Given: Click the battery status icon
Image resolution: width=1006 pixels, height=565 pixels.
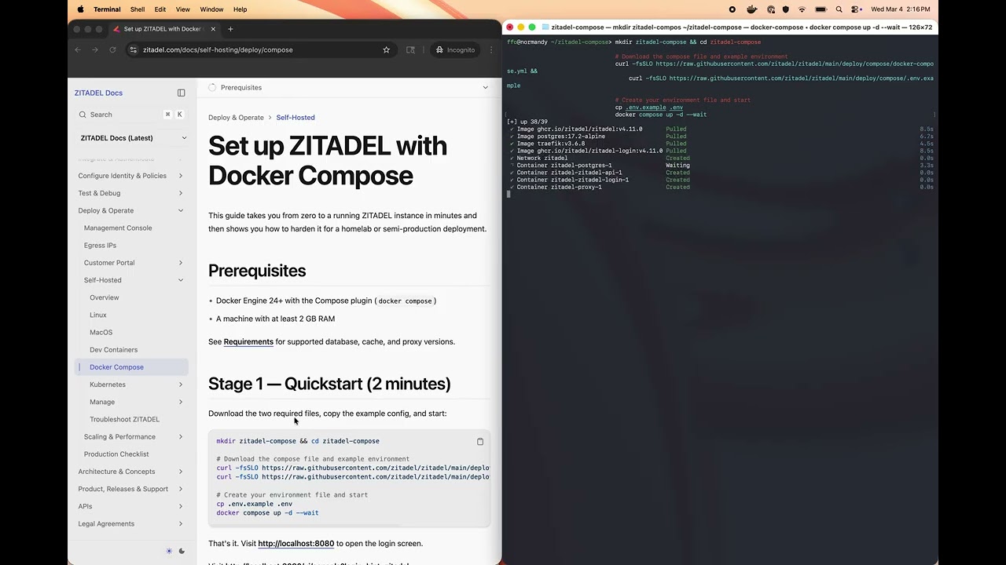Looking at the screenshot, I should [821, 9].
